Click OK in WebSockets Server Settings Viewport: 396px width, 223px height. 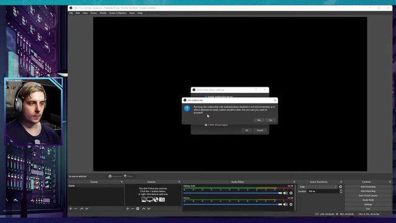click(x=246, y=131)
